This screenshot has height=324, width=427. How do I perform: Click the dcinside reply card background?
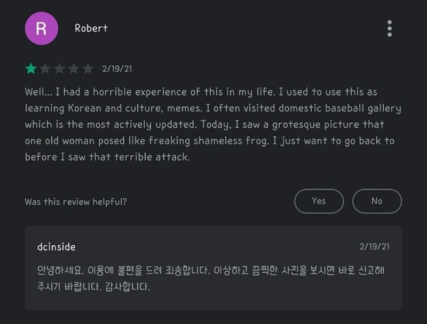pyautogui.click(x=213, y=268)
